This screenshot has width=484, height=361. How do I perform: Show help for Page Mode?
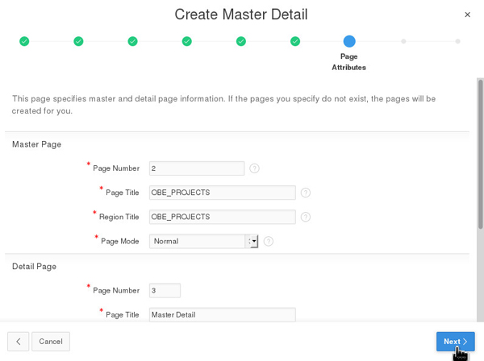click(x=269, y=241)
